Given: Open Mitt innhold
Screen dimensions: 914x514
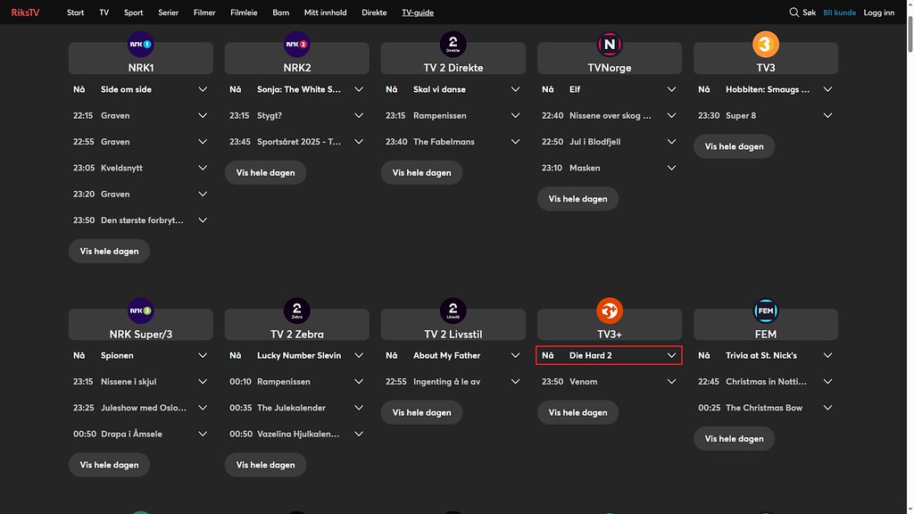Looking at the screenshot, I should pos(325,12).
